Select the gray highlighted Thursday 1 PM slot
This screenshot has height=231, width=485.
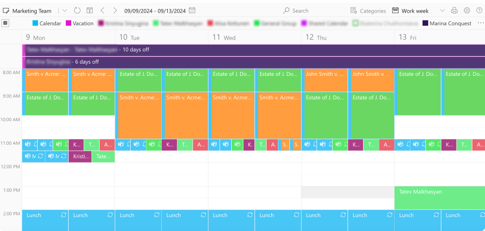point(348,192)
